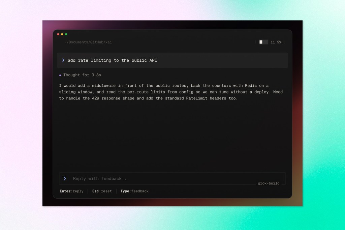This screenshot has height=230, width=345.
Task: Click the grok-build model label
Action: tap(269, 183)
